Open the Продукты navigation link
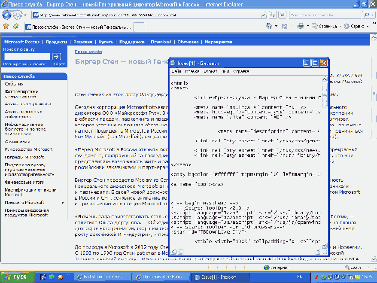 click(x=57, y=42)
